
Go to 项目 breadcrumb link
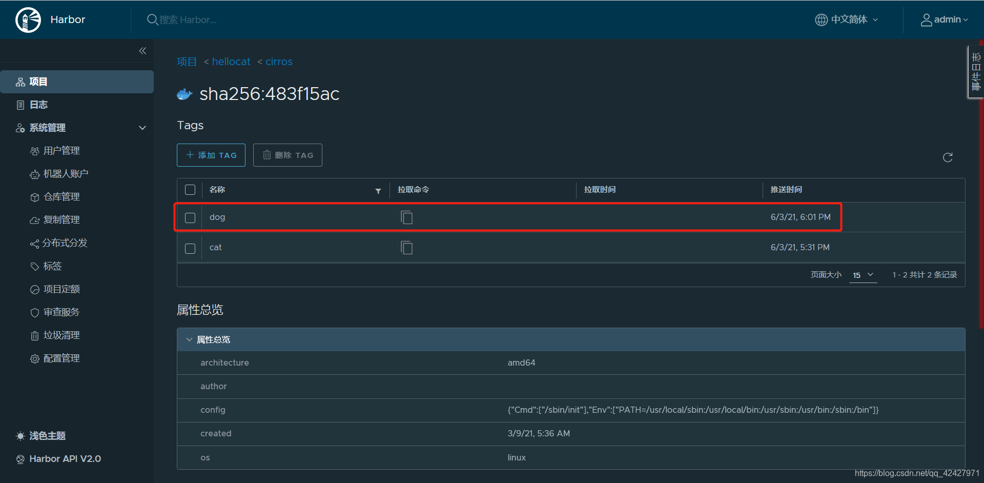[x=187, y=62]
